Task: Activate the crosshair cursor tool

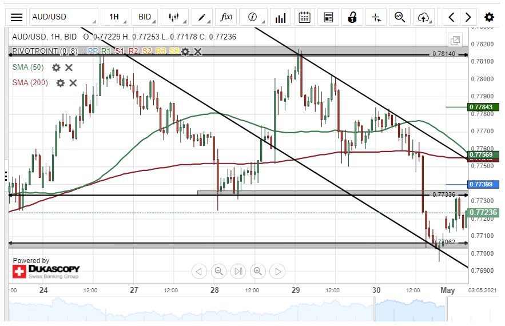Action: point(376,17)
